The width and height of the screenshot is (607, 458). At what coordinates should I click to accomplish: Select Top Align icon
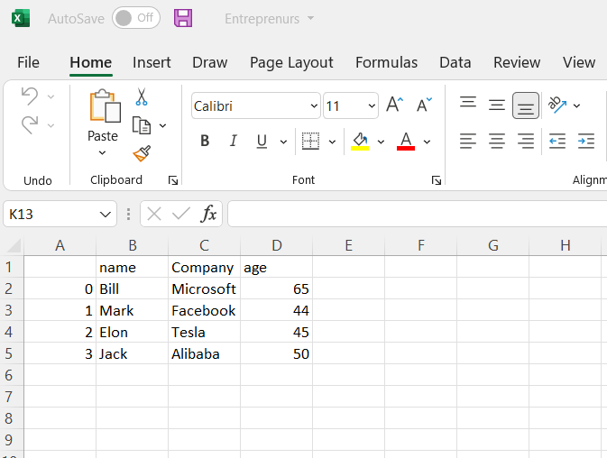coord(468,103)
